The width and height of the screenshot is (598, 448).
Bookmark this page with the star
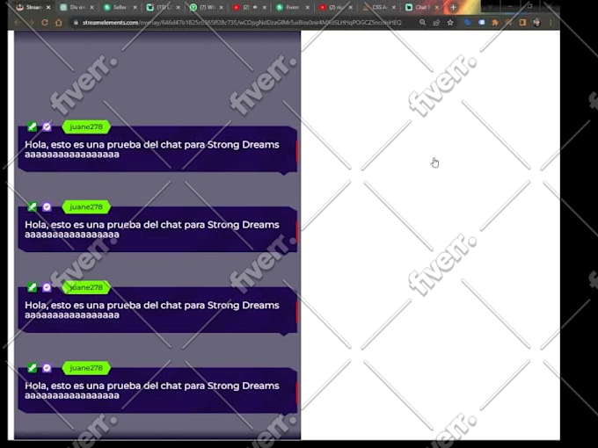(x=450, y=23)
